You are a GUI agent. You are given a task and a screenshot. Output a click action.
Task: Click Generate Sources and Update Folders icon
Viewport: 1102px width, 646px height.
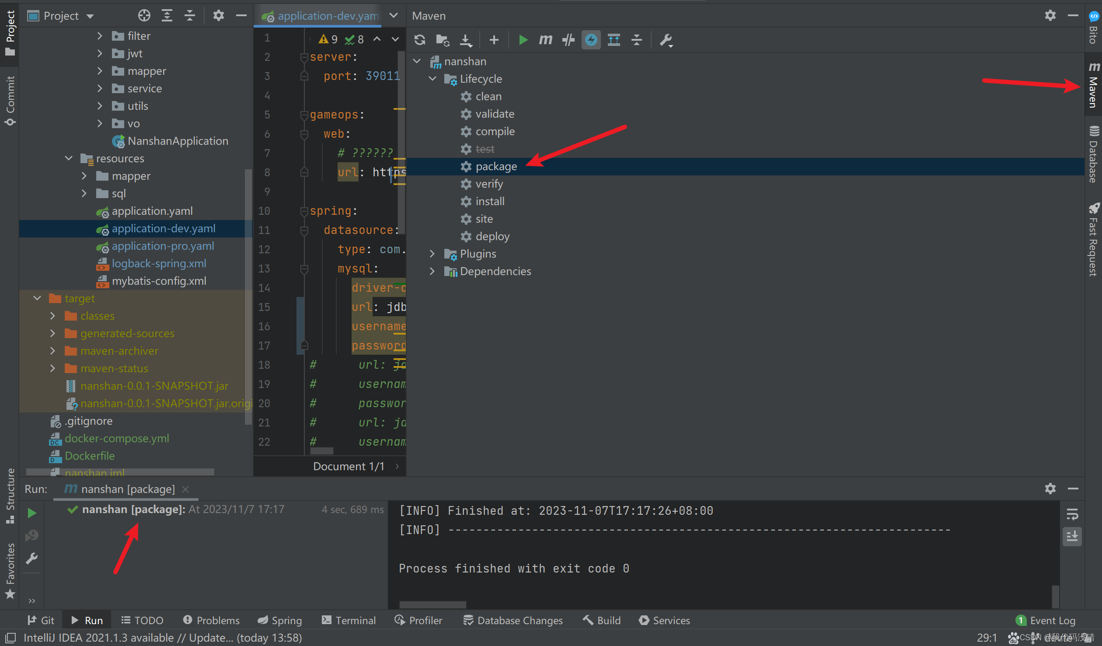(443, 40)
